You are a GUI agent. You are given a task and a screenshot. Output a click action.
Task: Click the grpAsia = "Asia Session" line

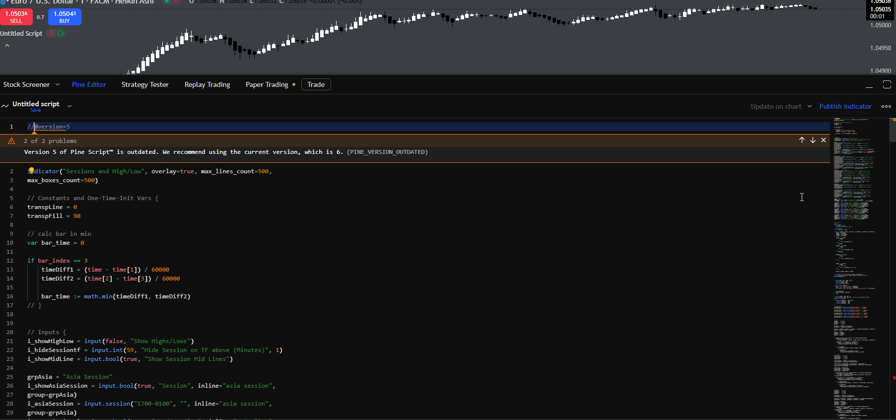point(69,377)
